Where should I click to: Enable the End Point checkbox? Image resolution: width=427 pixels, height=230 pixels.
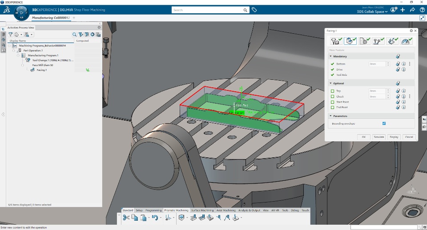[332, 108]
